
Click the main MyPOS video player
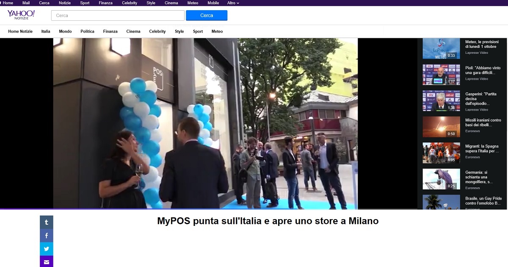tap(205, 123)
